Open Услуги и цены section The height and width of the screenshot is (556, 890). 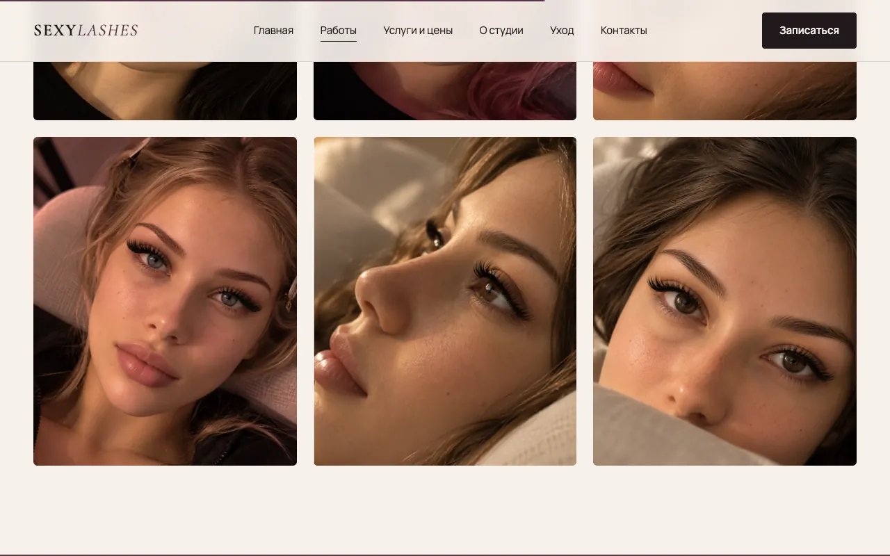coord(418,31)
